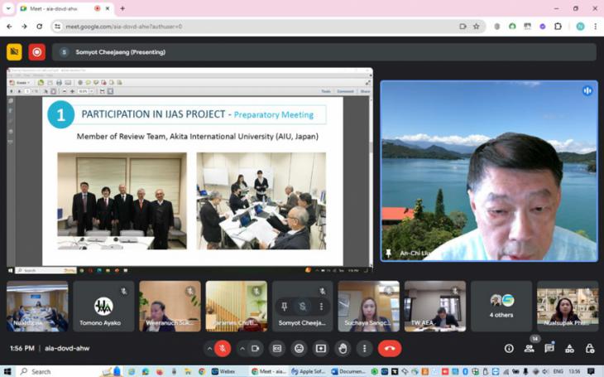Viewport: 604px width, 377px height.
Task: Open the Windows Start menu
Action: click(x=7, y=371)
